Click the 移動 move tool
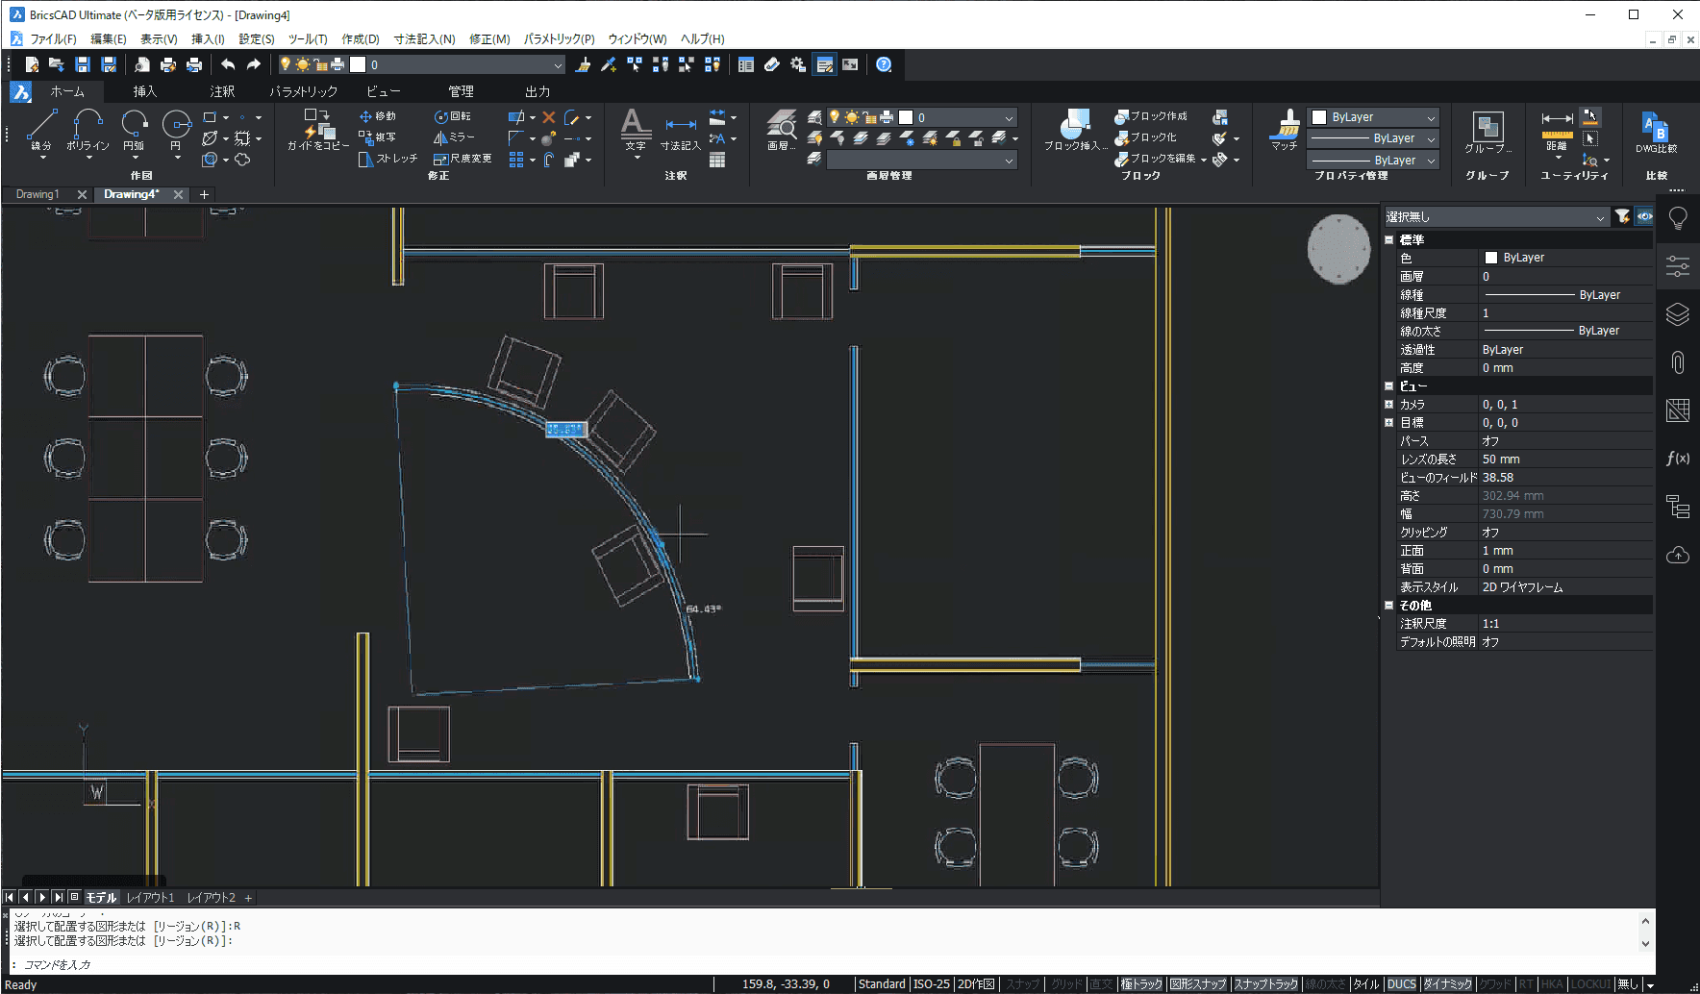This screenshot has height=994, width=1700. [377, 116]
